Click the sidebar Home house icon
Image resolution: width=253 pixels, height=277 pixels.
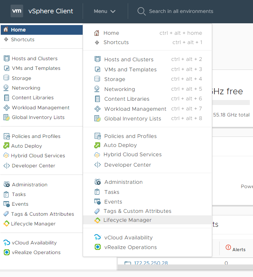[x=6, y=29]
